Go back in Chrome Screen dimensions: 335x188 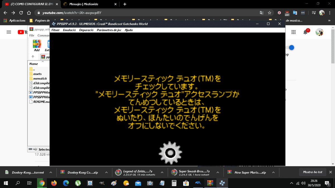pos(5,13)
